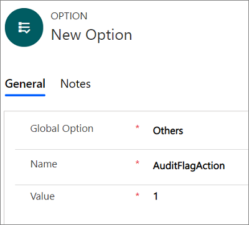Click the teal Option entity icon
This screenshot has height=225, width=249.
pyautogui.click(x=24, y=27)
